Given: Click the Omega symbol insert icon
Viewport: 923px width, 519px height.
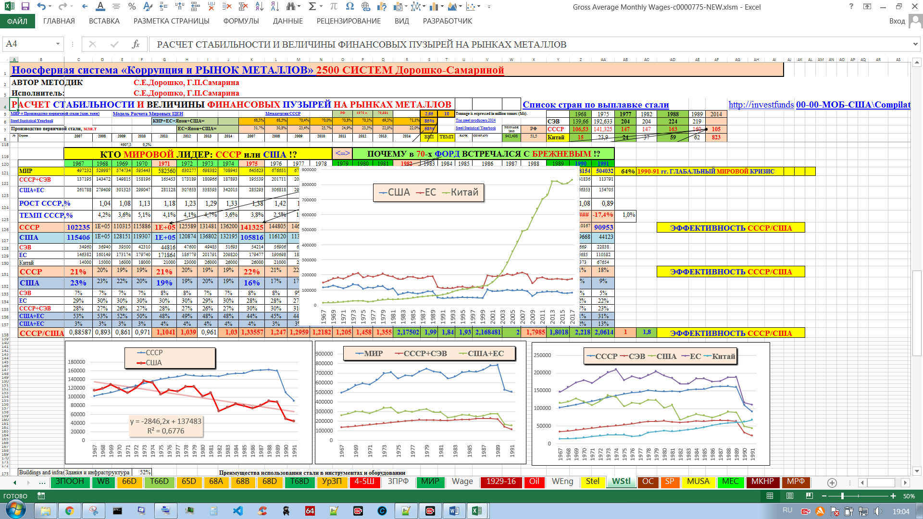Looking at the screenshot, I should [x=349, y=7].
